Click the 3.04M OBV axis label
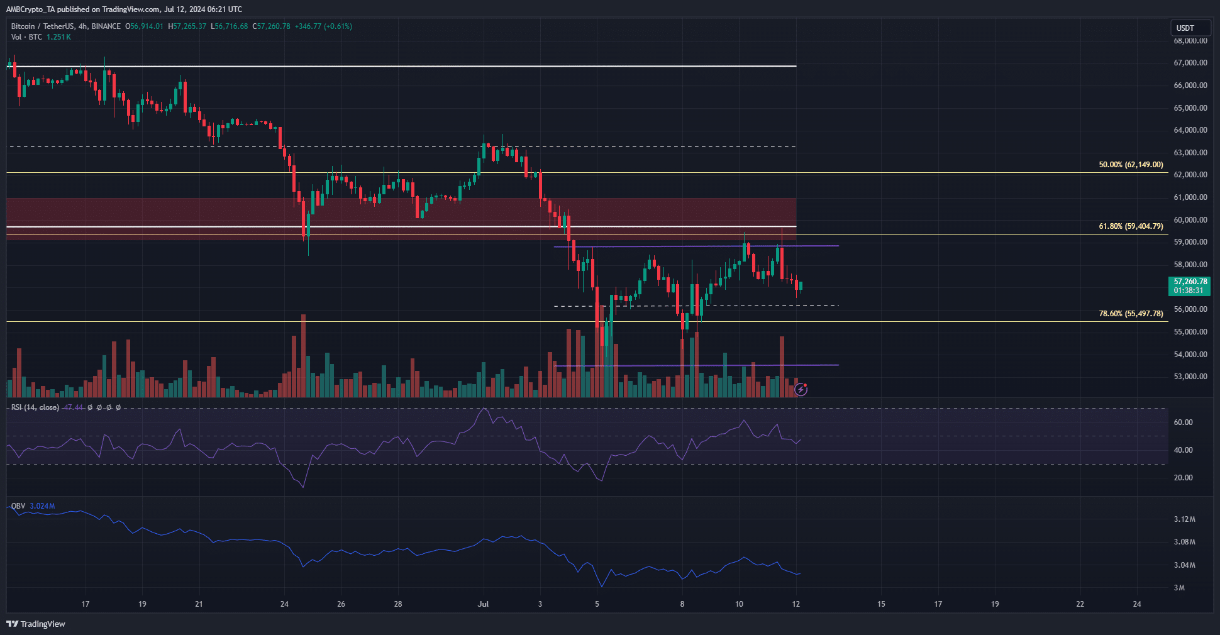 [x=1184, y=565]
